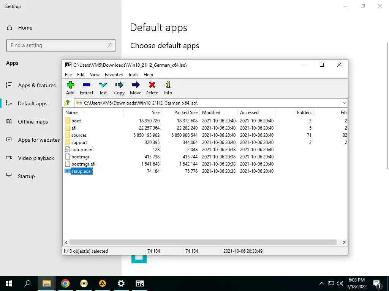389x291 pixels.
Task: Extract files using the Extract icon
Action: click(87, 88)
